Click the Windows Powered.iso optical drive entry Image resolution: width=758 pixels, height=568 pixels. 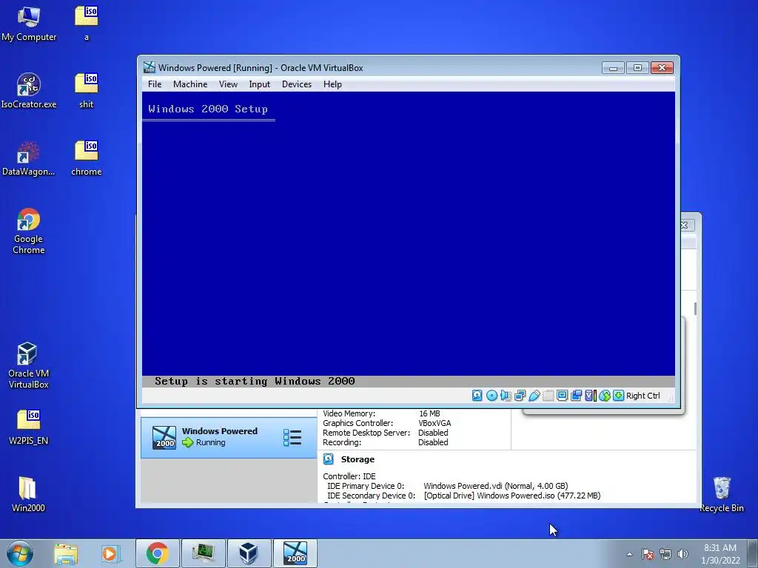pyautogui.click(x=512, y=496)
